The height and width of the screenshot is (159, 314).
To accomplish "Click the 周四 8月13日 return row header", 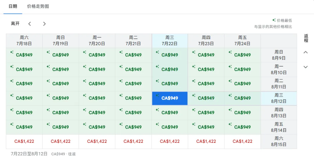I will tap(279, 113).
